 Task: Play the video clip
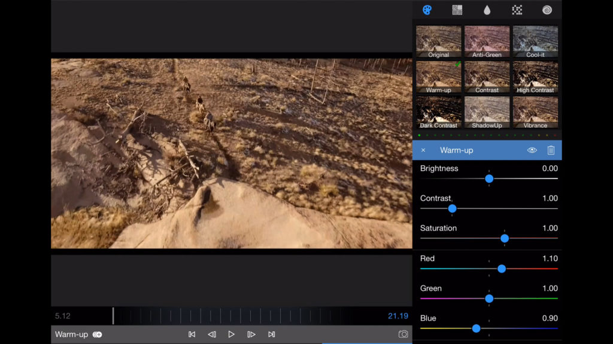(231, 334)
